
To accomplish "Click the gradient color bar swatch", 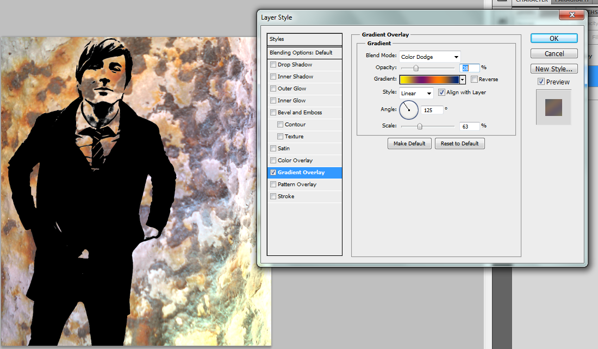I will (429, 79).
